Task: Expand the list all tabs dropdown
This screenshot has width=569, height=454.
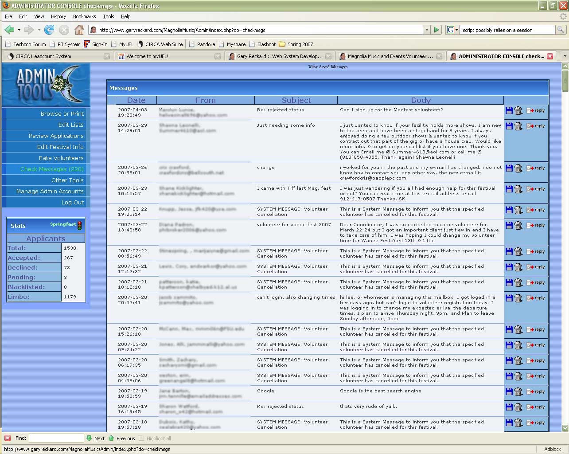Action: (564, 56)
